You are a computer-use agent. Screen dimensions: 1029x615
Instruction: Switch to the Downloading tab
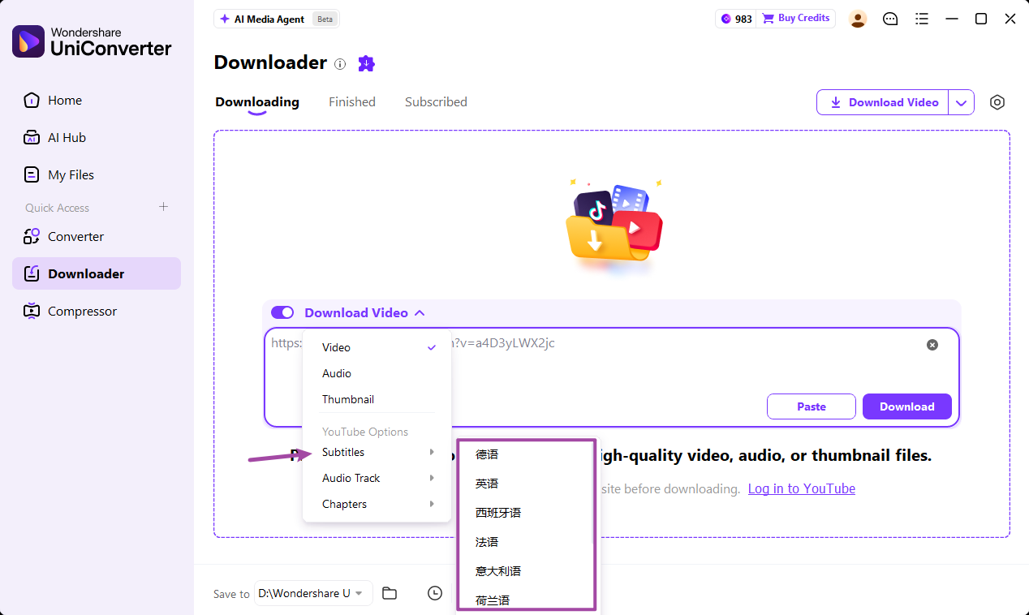[x=257, y=102]
